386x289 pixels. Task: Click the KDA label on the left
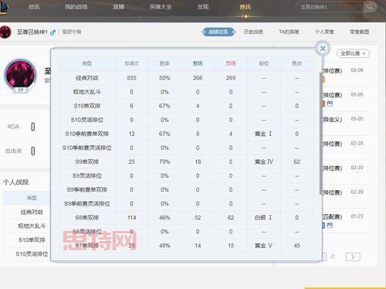[13, 127]
